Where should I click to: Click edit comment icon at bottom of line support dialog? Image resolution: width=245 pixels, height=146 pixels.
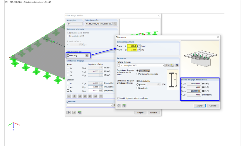74,113
